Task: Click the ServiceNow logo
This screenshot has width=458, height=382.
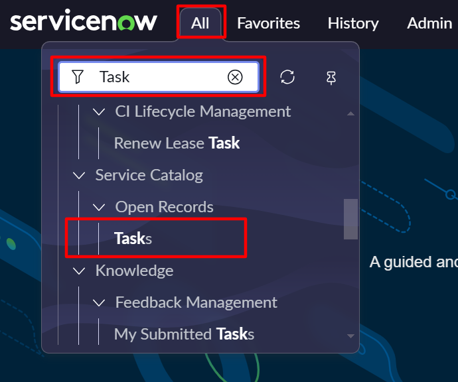Action: coord(84,21)
